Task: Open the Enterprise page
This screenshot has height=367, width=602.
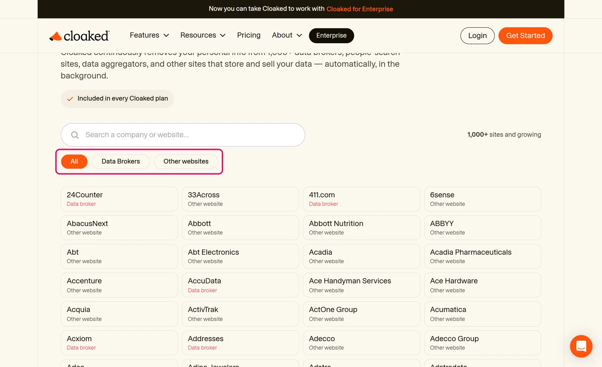Action: pyautogui.click(x=332, y=35)
